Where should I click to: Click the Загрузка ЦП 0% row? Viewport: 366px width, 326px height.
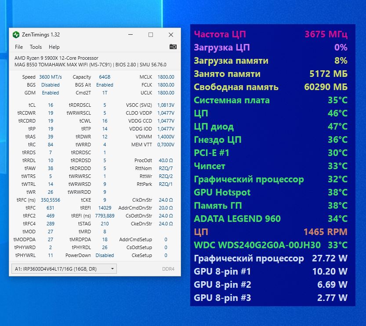[x=271, y=47]
